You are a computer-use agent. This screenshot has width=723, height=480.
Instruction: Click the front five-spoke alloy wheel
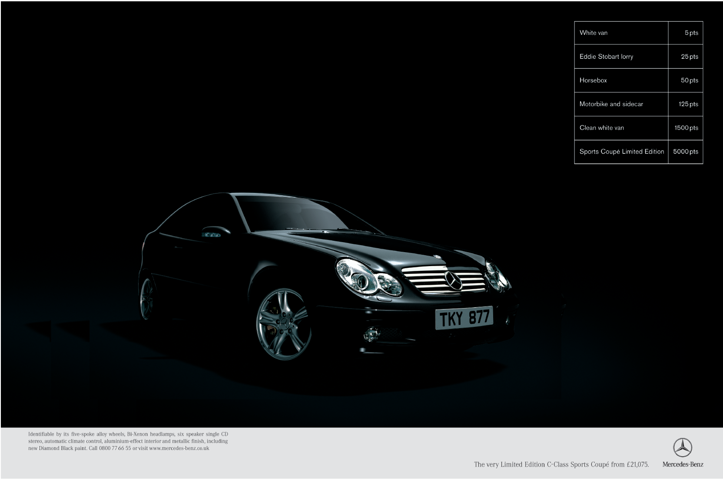tap(284, 324)
